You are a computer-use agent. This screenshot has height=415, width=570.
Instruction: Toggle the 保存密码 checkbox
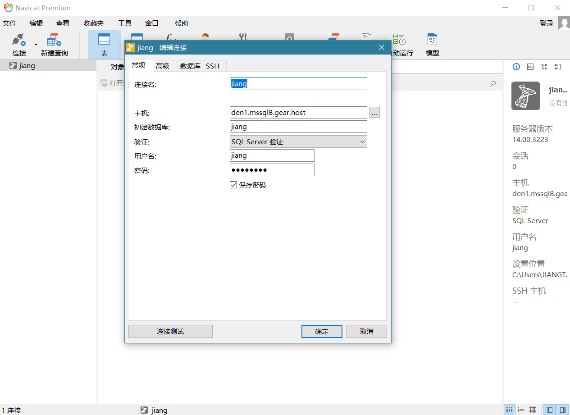233,185
